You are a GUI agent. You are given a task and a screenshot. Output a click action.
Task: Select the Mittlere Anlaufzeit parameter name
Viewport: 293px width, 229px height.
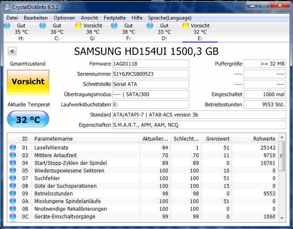pyautogui.click(x=55, y=155)
